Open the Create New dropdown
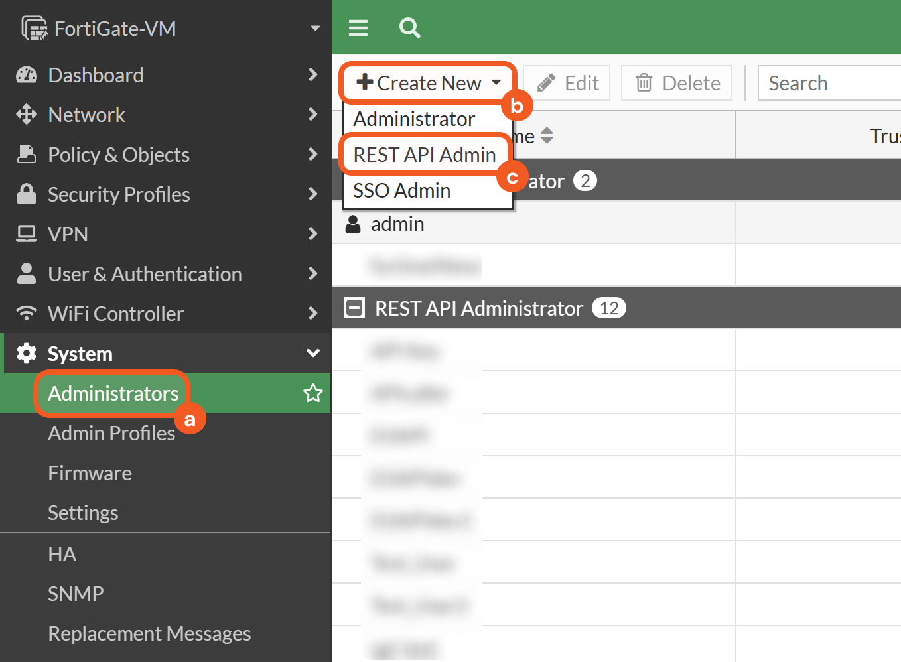The height and width of the screenshot is (662, 901). click(x=429, y=83)
